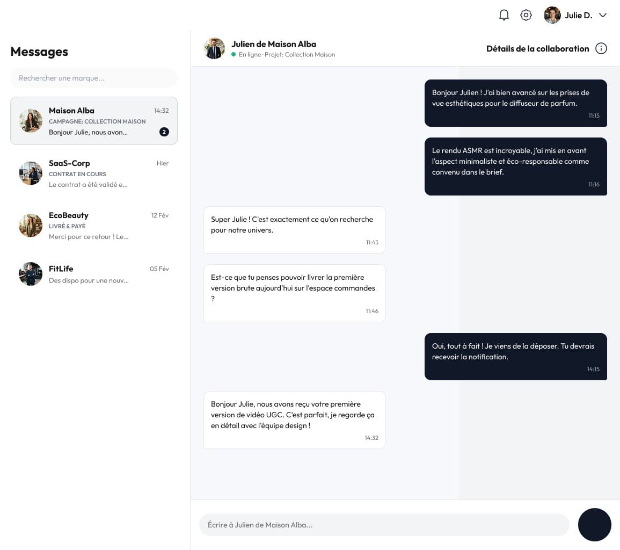Click the Julien de Maison Alba header name
The width and height of the screenshot is (620, 550).
coord(274,44)
